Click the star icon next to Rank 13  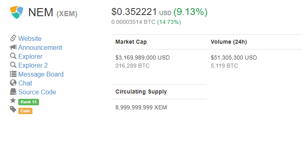tap(13, 100)
